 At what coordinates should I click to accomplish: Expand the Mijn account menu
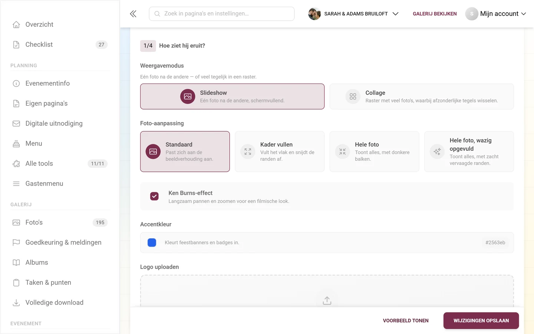[496, 14]
